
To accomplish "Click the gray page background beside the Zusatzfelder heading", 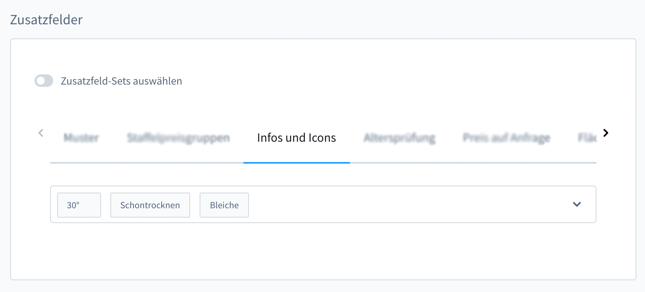I will tap(352, 20).
